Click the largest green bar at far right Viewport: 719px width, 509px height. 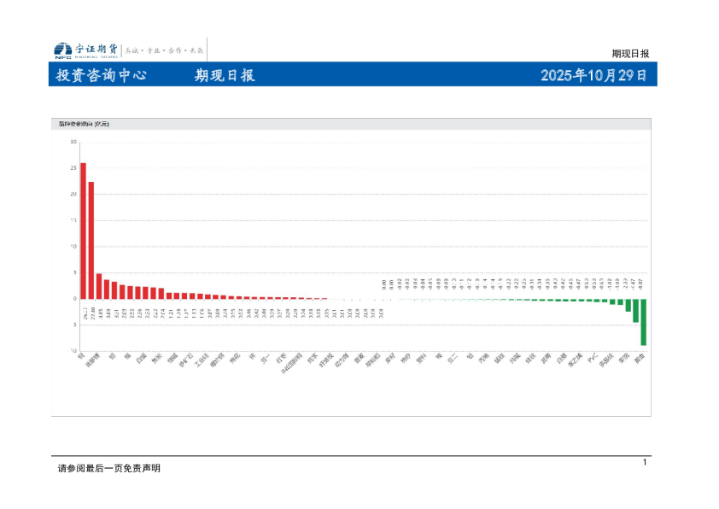click(643, 322)
